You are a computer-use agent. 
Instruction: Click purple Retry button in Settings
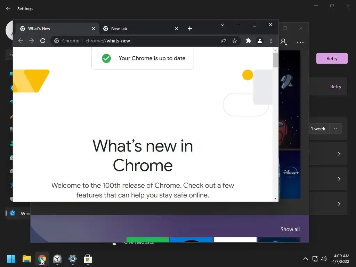click(332, 58)
